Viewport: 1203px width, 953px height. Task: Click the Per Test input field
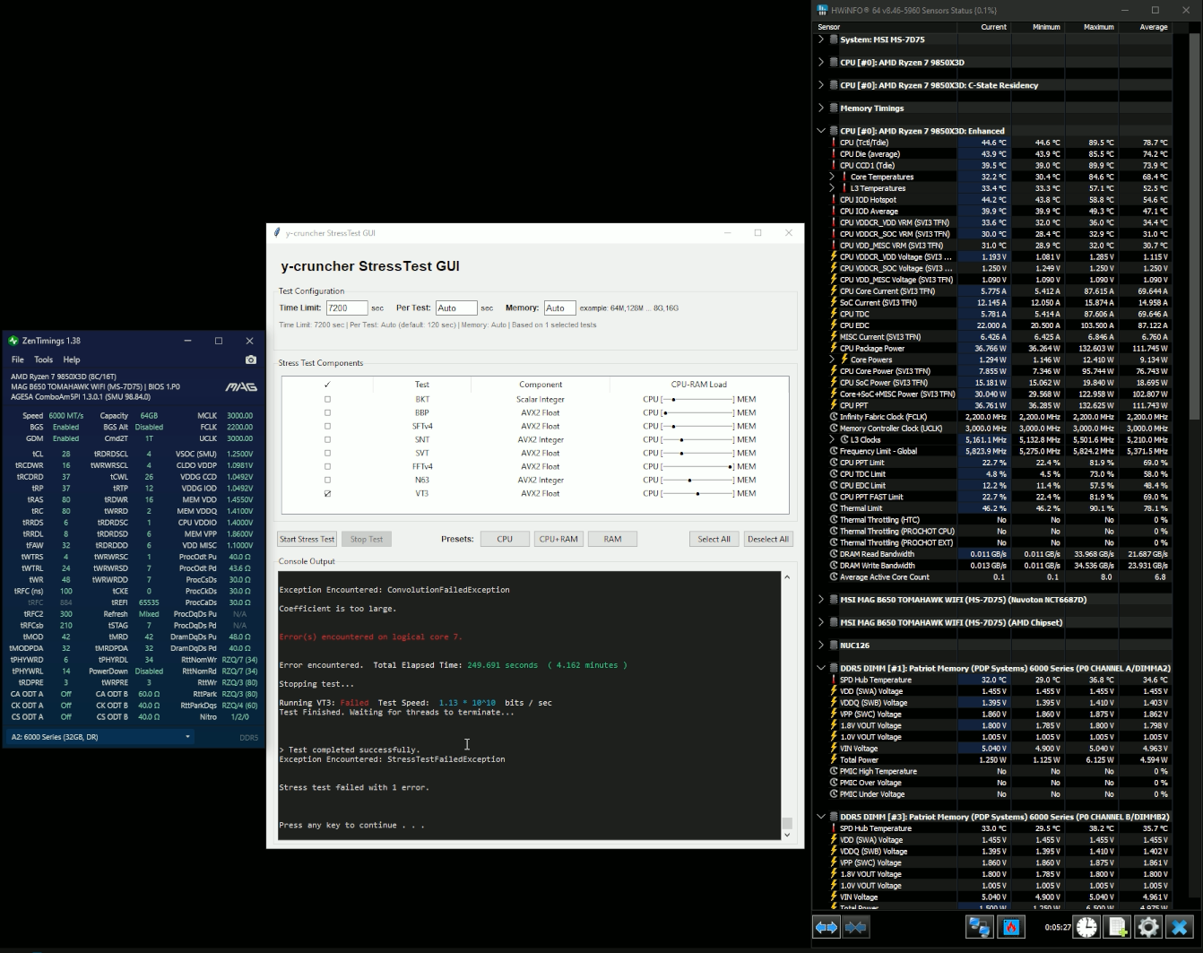point(456,308)
